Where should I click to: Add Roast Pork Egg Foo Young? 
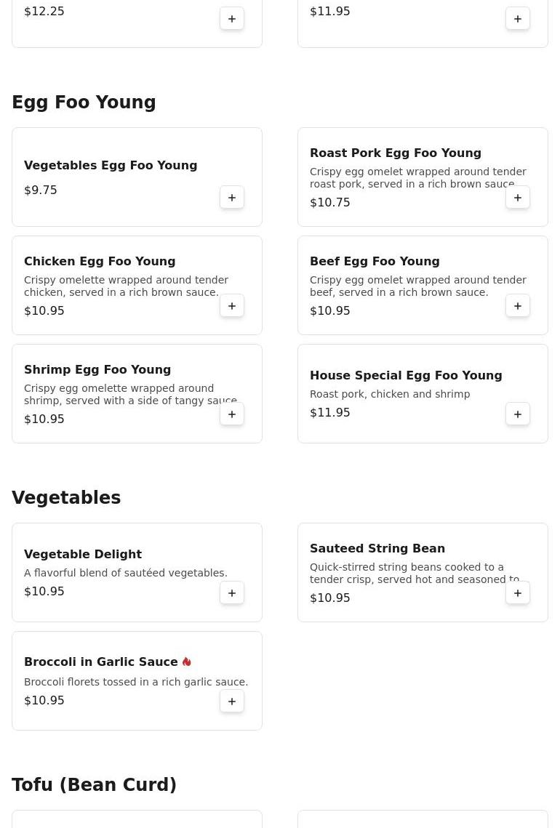(518, 198)
